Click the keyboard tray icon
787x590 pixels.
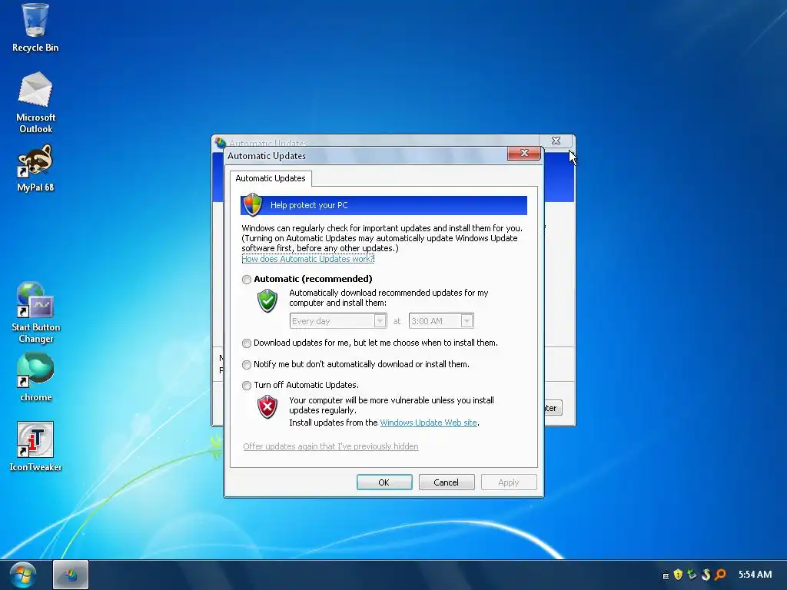[x=666, y=575]
